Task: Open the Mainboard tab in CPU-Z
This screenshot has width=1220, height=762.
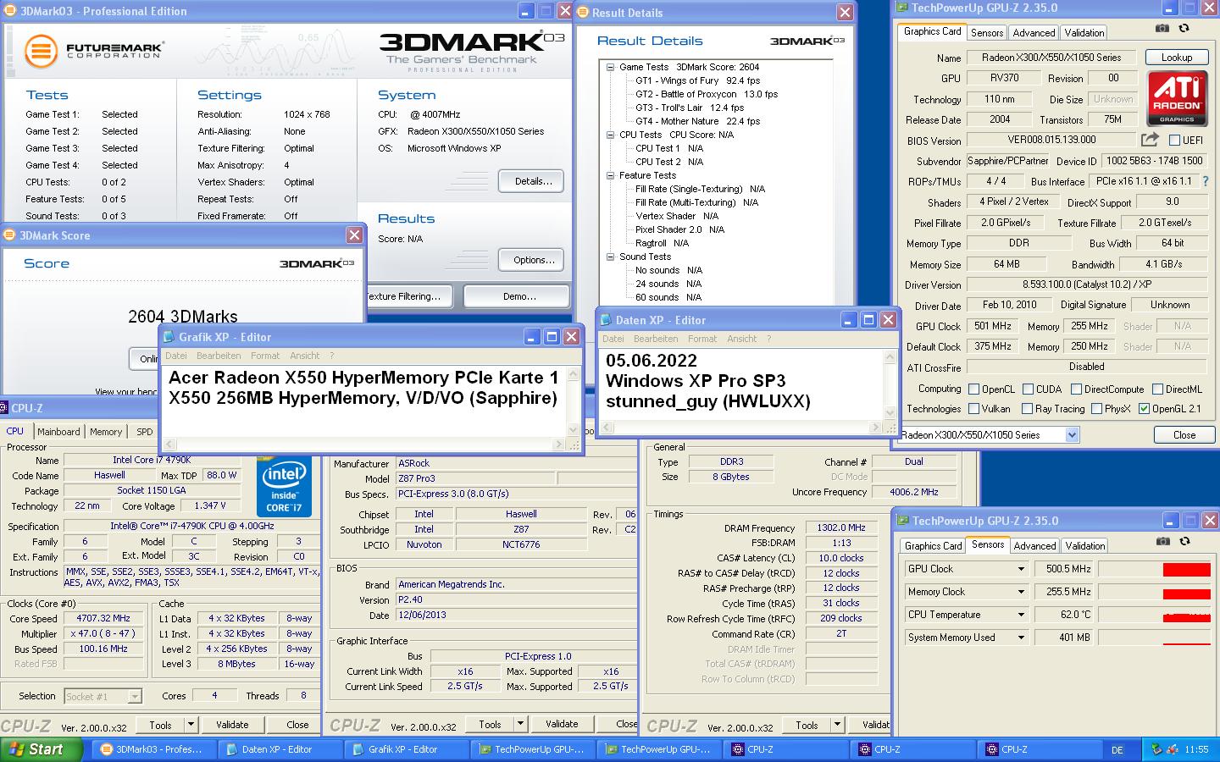Action: pyautogui.click(x=58, y=432)
